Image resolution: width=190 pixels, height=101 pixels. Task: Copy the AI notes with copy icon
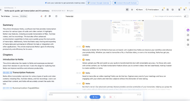coord(46,16)
